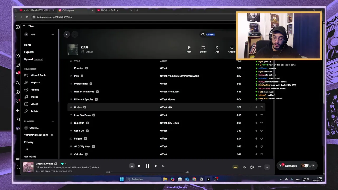This screenshot has height=190, width=338.
Task: Go to Instagram home icon
Action: tap(18, 55)
